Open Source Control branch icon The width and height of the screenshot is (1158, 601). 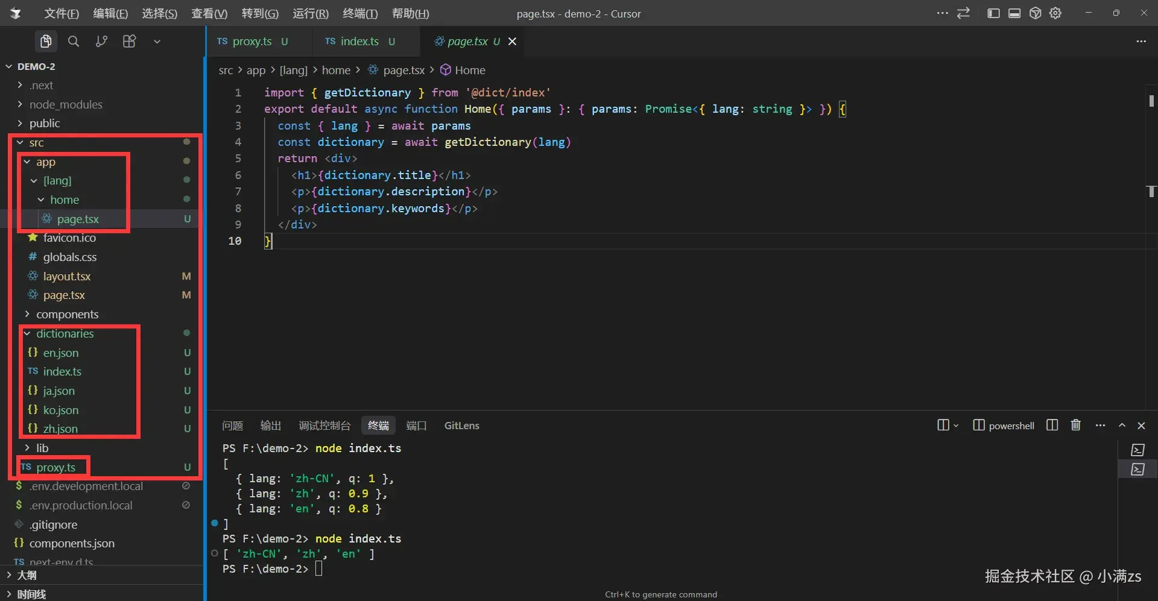pyautogui.click(x=101, y=41)
